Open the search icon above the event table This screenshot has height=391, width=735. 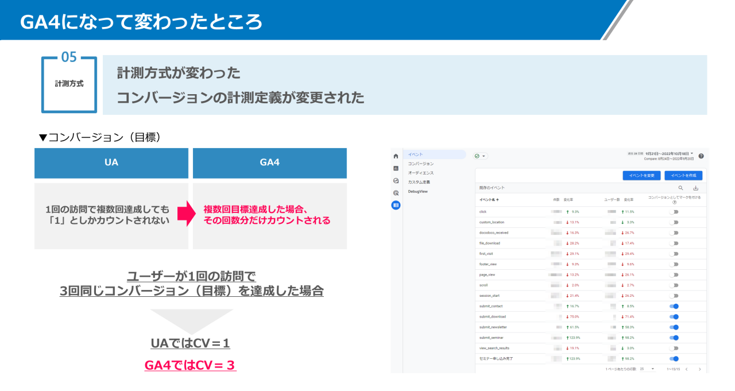[680, 187]
